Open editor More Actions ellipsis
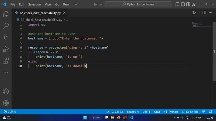 click(211, 13)
